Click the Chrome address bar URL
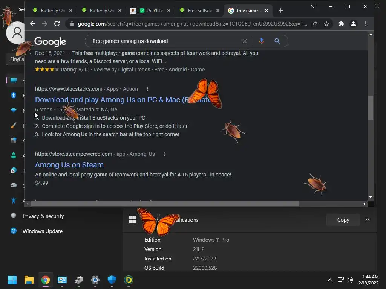Viewport: 386px width, 289px height. [192, 24]
